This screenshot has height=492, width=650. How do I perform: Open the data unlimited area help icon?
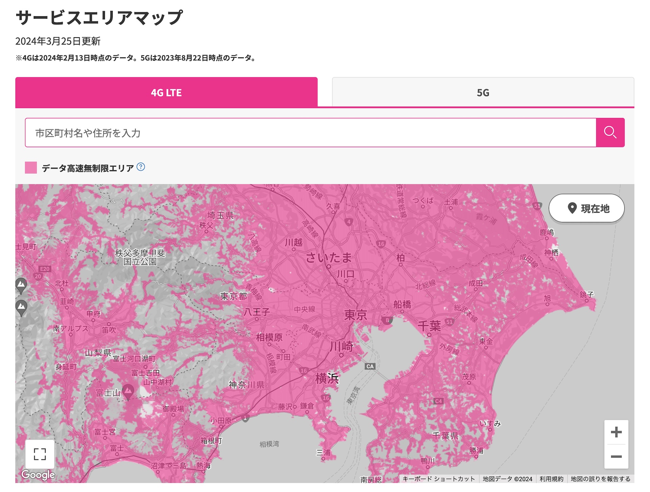coord(141,167)
